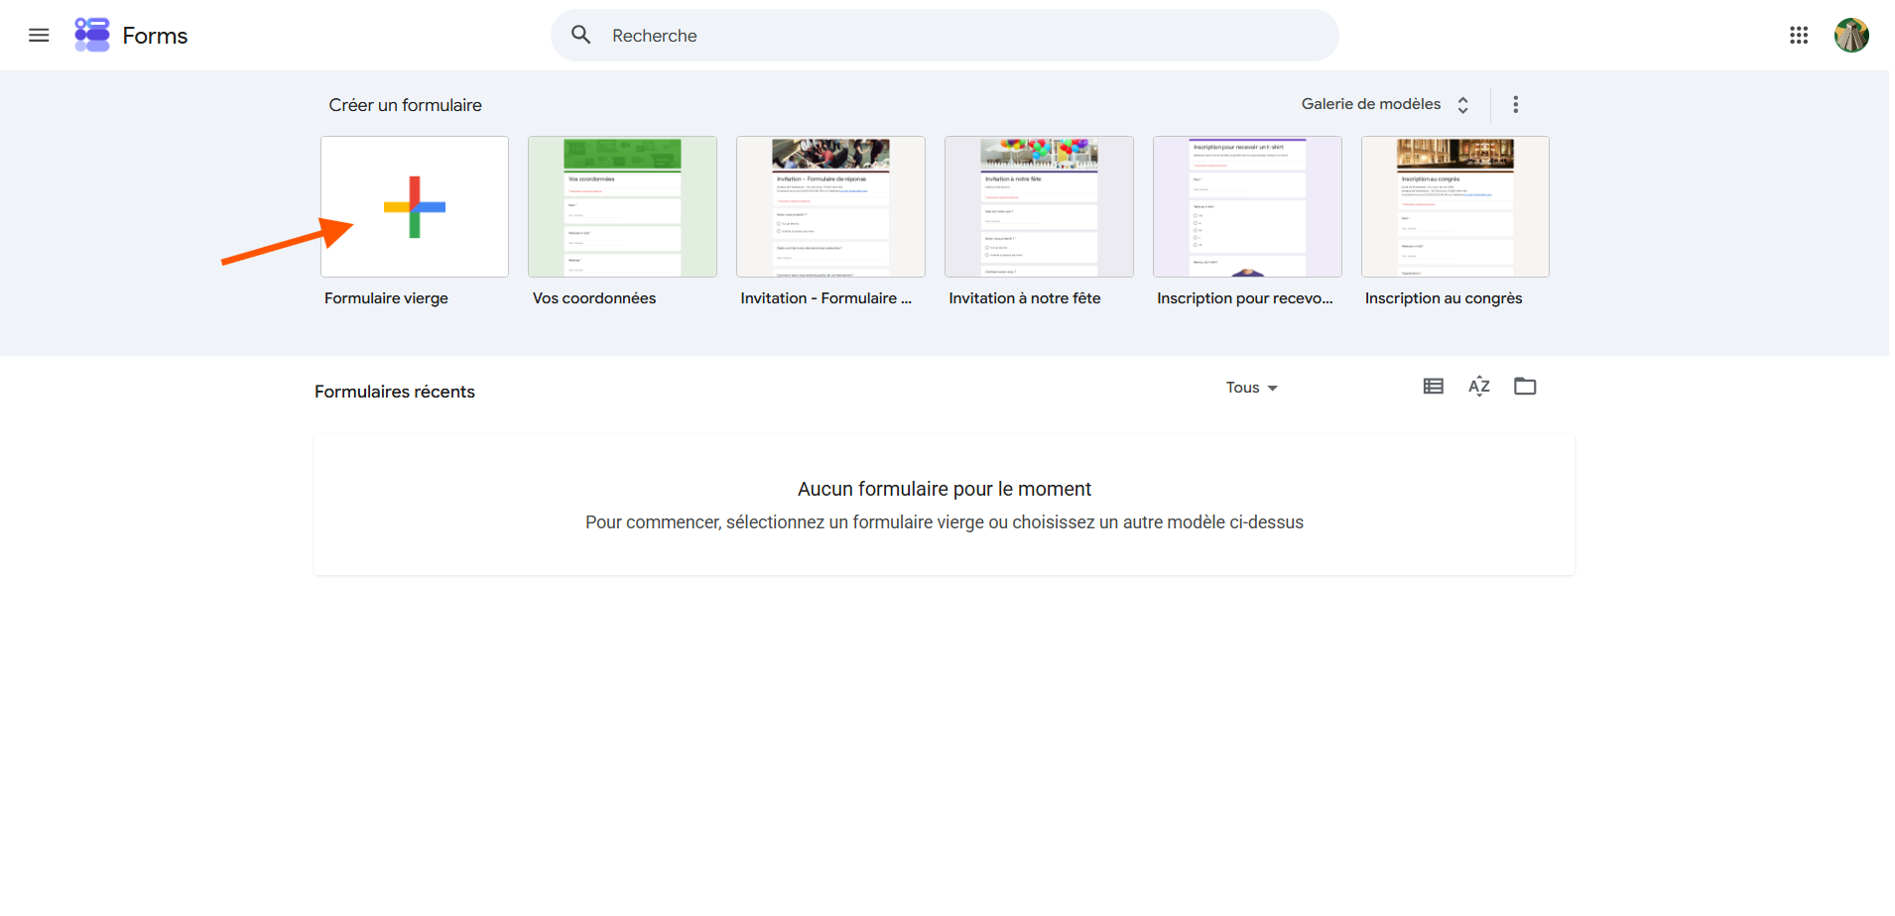1895x916 pixels.
Task: Open the Google apps grid
Action: [1799, 36]
